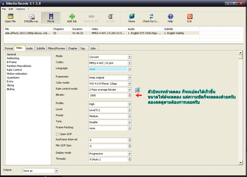
Task: Select Extra in settings list
Action: click(10, 82)
